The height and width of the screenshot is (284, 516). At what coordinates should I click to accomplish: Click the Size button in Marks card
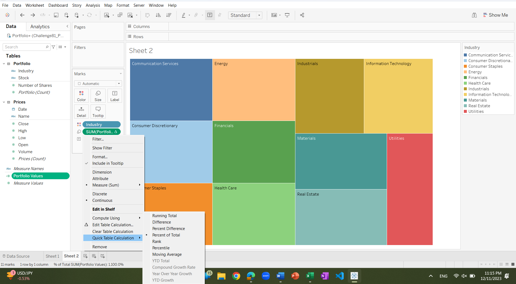pyautogui.click(x=98, y=96)
